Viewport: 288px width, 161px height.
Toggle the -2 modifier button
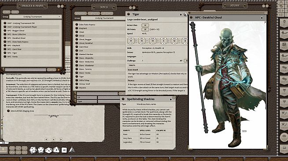coord(18,152)
